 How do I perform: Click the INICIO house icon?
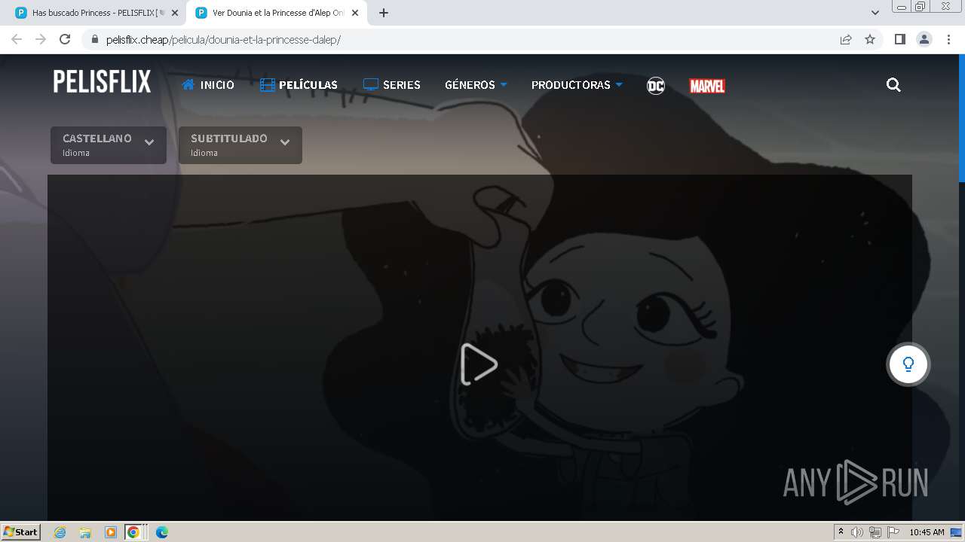pyautogui.click(x=188, y=84)
